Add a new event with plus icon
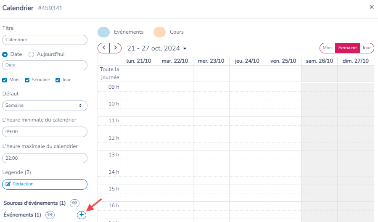This screenshot has height=222, width=378. [82, 214]
